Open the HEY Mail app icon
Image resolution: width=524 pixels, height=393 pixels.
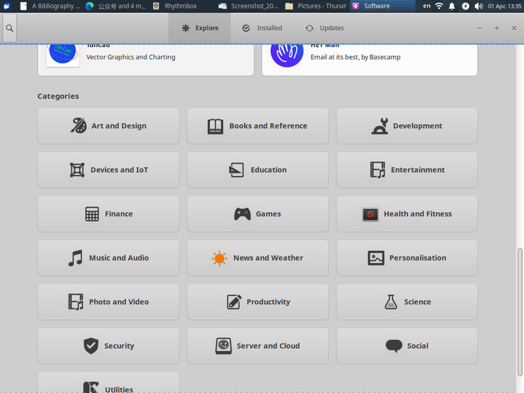tap(287, 53)
